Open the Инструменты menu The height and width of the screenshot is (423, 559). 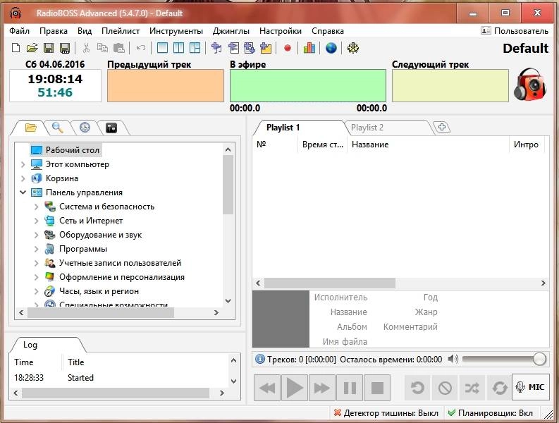(176, 31)
